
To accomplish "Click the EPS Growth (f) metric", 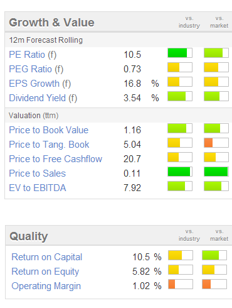I will [40, 84].
